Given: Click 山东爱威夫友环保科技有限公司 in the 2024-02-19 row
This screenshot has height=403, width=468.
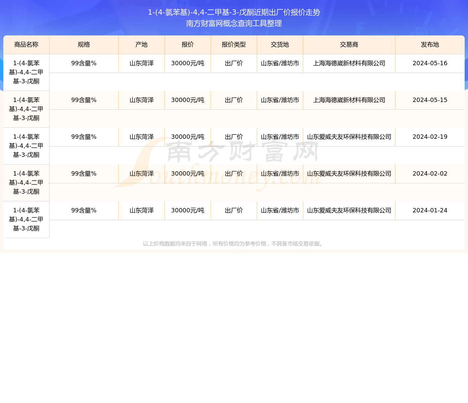Looking at the screenshot, I should coord(349,137).
